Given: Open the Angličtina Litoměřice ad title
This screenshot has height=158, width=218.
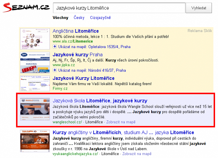Looking at the screenshot, I should tap(76, 31).
